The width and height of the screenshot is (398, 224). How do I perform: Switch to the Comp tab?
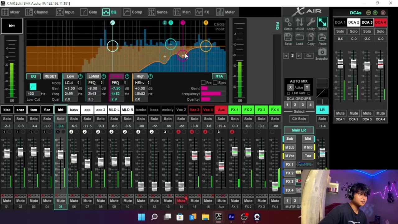133,12
